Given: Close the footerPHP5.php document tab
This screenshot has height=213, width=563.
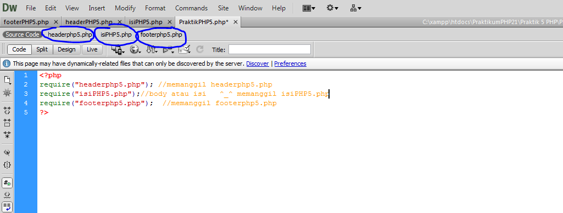Looking at the screenshot, I should (55, 22).
